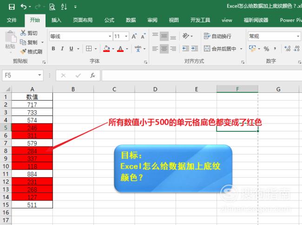Toggle Center horizontal alignment
The image size is (302, 225).
point(164,49)
